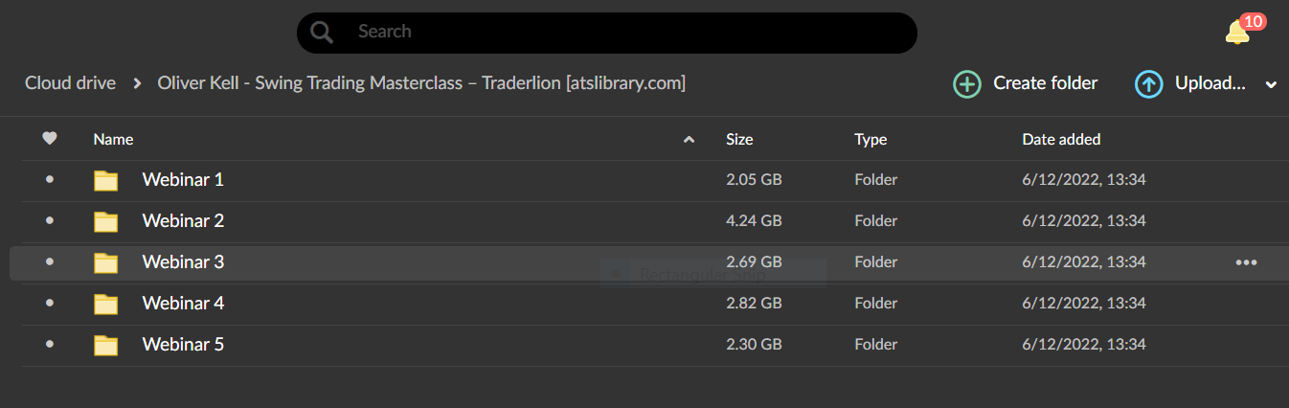Sort by the Date added column

pyautogui.click(x=1061, y=139)
